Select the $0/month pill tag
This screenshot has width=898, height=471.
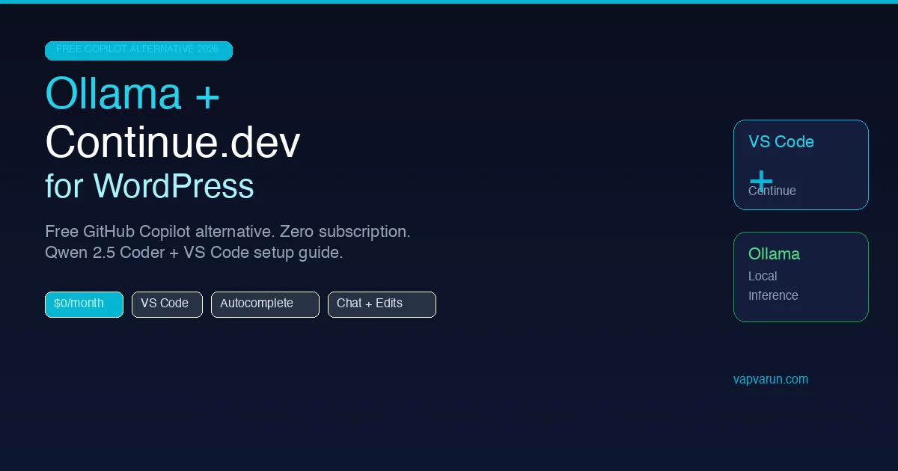point(84,304)
